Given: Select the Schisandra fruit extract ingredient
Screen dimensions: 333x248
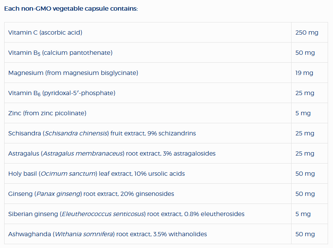Looking at the screenshot, I should pos(102,133).
